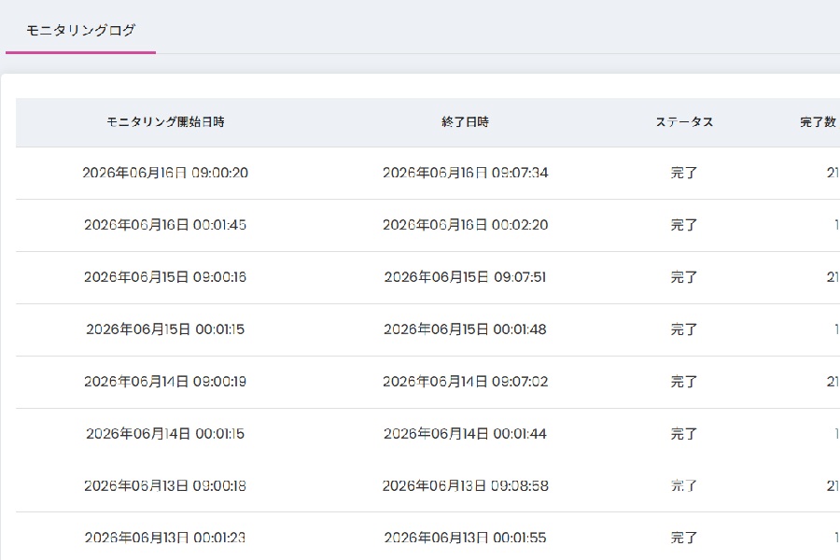
Task: Click the ステータス column header
Action: [x=684, y=121]
